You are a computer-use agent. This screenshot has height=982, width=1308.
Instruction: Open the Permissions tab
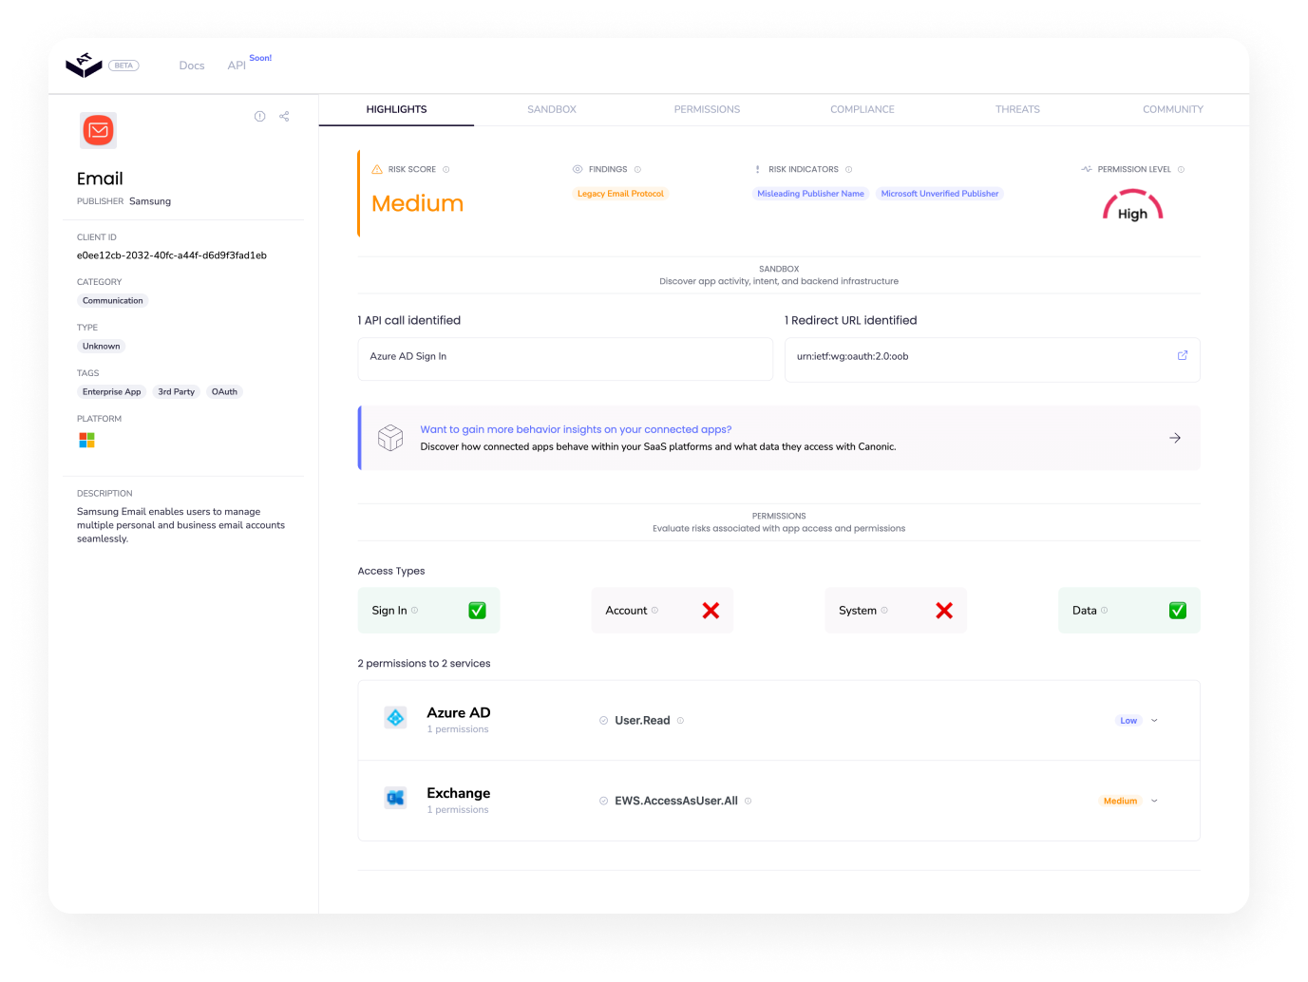click(x=707, y=109)
